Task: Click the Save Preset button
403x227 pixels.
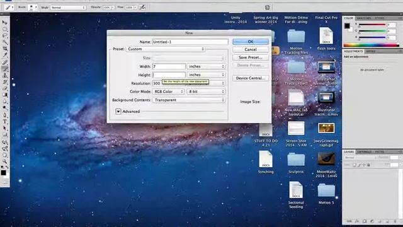Action: click(x=251, y=57)
